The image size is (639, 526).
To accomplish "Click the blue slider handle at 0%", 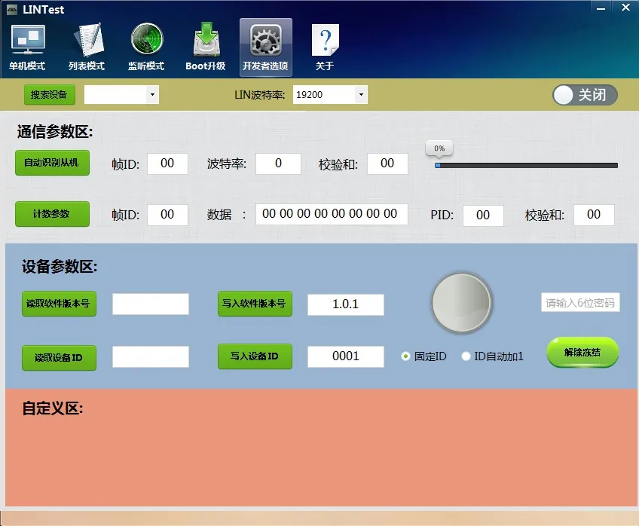I will click(437, 166).
